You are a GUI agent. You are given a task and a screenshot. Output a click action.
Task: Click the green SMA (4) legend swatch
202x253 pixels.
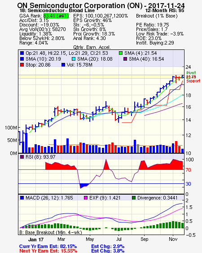coord(121,53)
